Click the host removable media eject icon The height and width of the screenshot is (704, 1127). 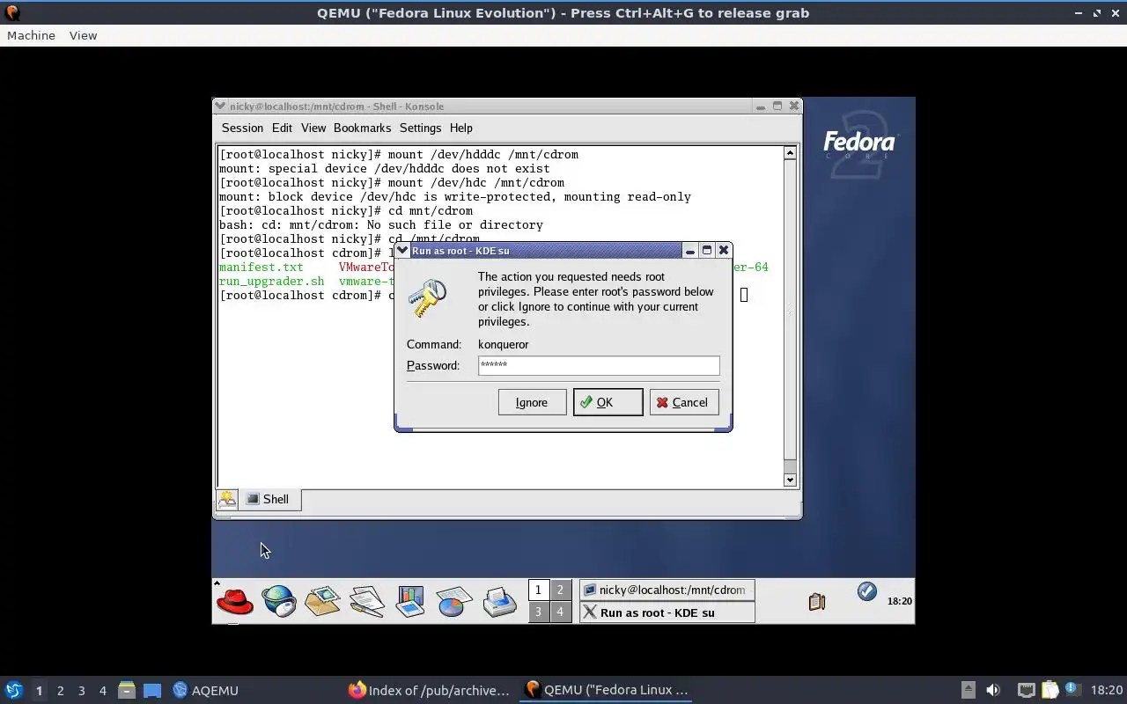click(x=968, y=690)
